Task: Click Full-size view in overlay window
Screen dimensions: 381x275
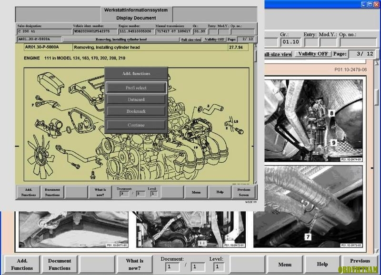Action: [x=191, y=39]
